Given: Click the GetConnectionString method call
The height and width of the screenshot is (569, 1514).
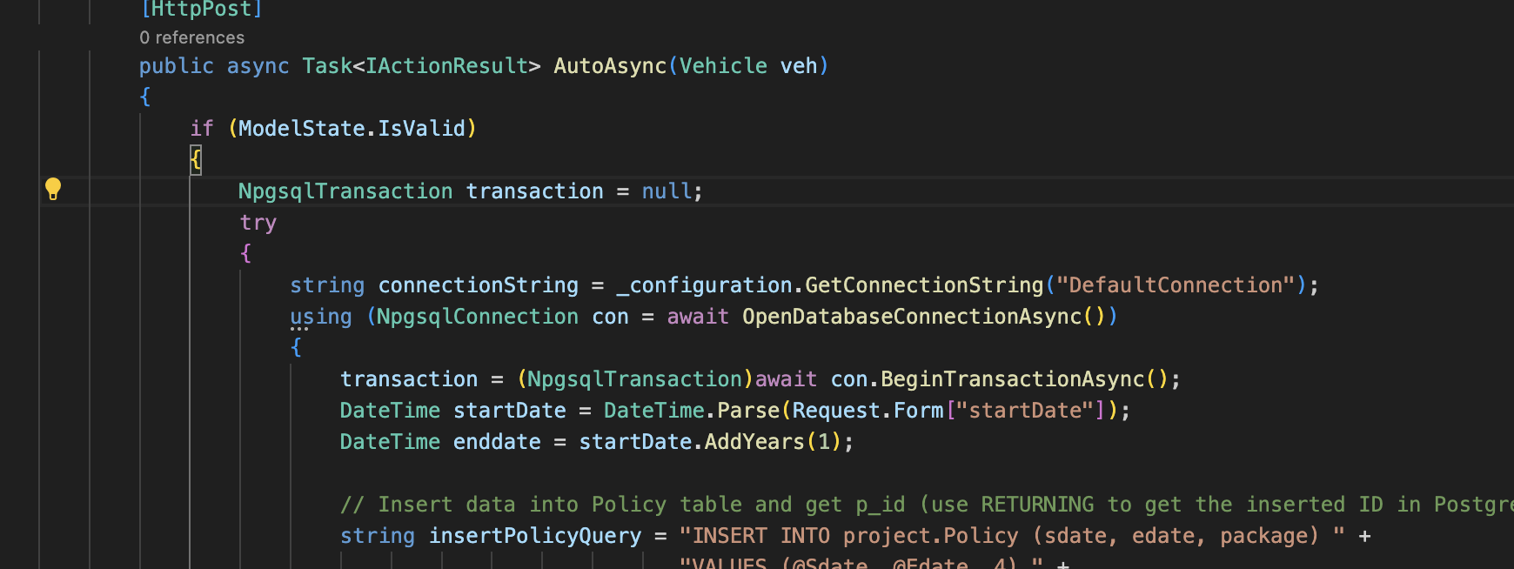Looking at the screenshot, I should (923, 285).
